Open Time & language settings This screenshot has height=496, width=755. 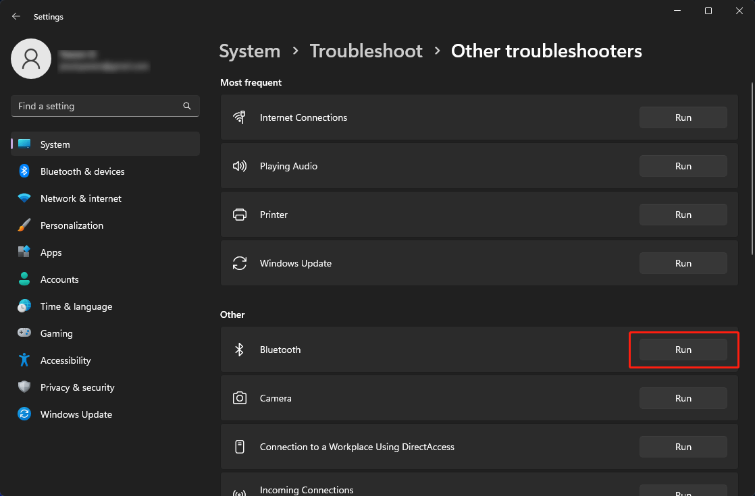click(105, 306)
